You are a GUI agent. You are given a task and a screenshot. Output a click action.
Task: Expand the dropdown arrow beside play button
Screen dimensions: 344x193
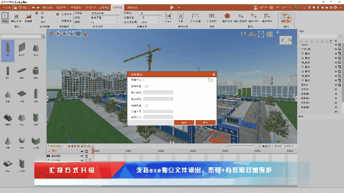pyautogui.click(x=179, y=8)
